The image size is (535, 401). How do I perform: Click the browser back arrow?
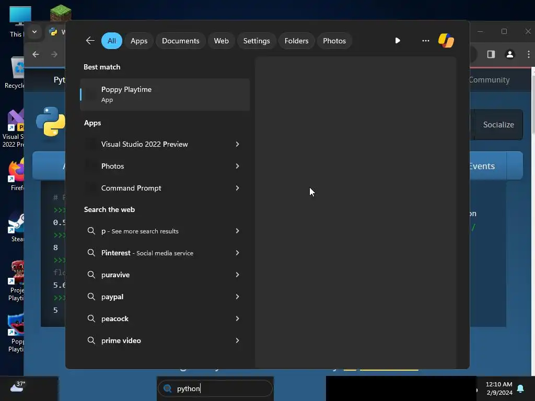[x=36, y=54]
